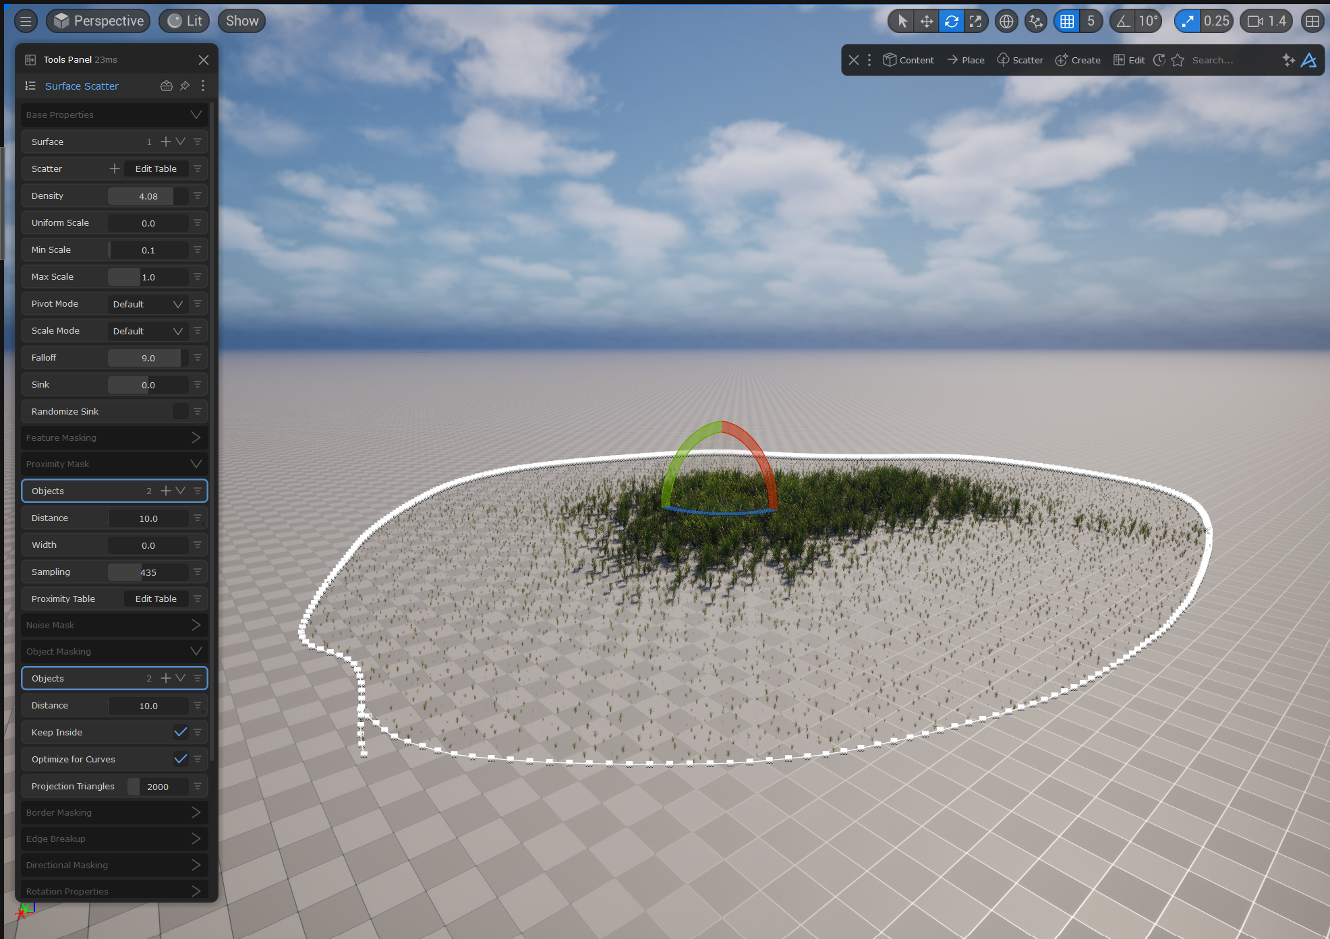Collapse the Object Masking section
The width and height of the screenshot is (1330, 939).
[x=196, y=651]
